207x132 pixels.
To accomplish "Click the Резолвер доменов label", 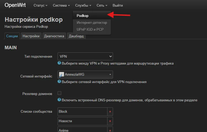I will [37, 94].
